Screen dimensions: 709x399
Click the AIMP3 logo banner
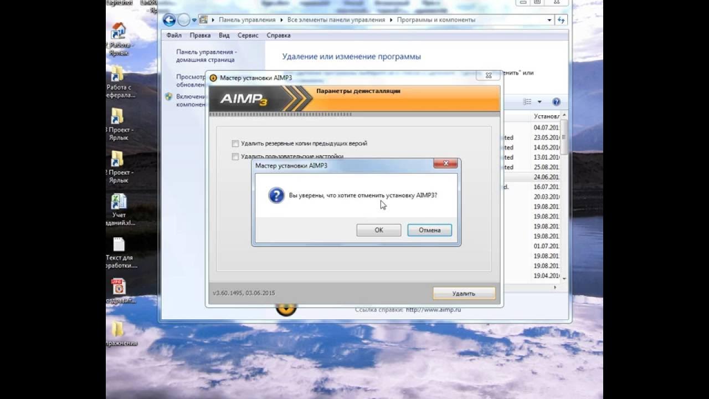pyautogui.click(x=244, y=99)
